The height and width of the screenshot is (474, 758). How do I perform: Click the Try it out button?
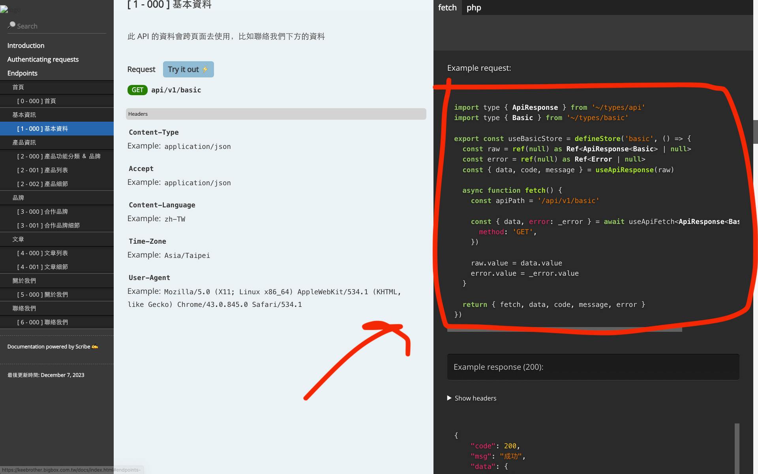coord(188,70)
